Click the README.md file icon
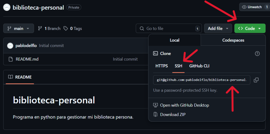The image size is (270, 134). coord(10,59)
